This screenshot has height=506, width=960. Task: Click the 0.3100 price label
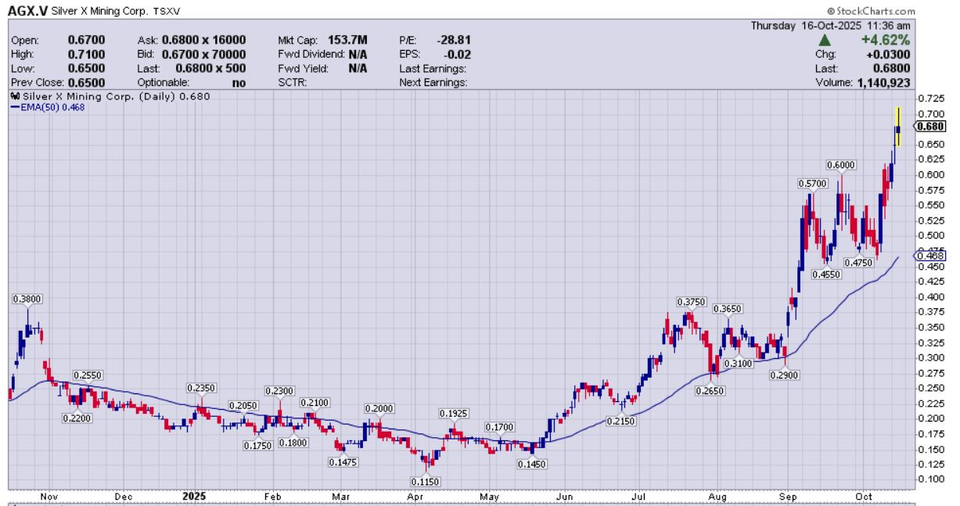point(738,364)
